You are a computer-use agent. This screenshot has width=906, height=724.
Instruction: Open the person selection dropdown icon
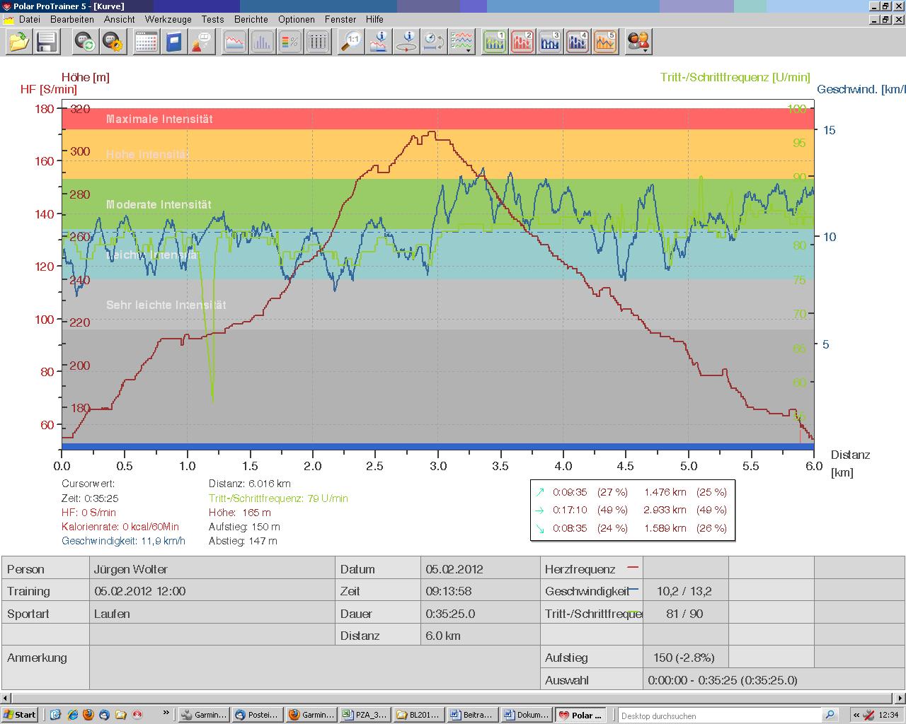click(638, 42)
